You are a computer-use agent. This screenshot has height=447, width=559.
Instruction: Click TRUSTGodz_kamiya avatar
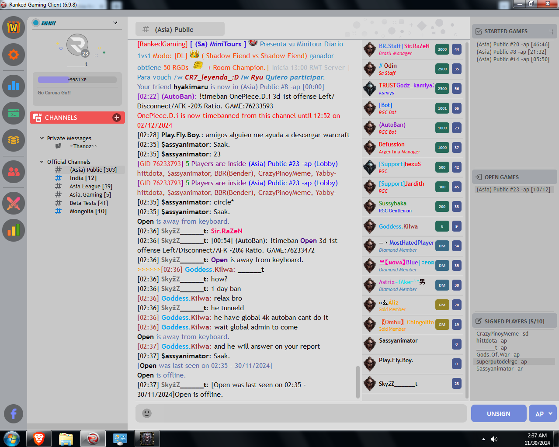click(x=370, y=89)
